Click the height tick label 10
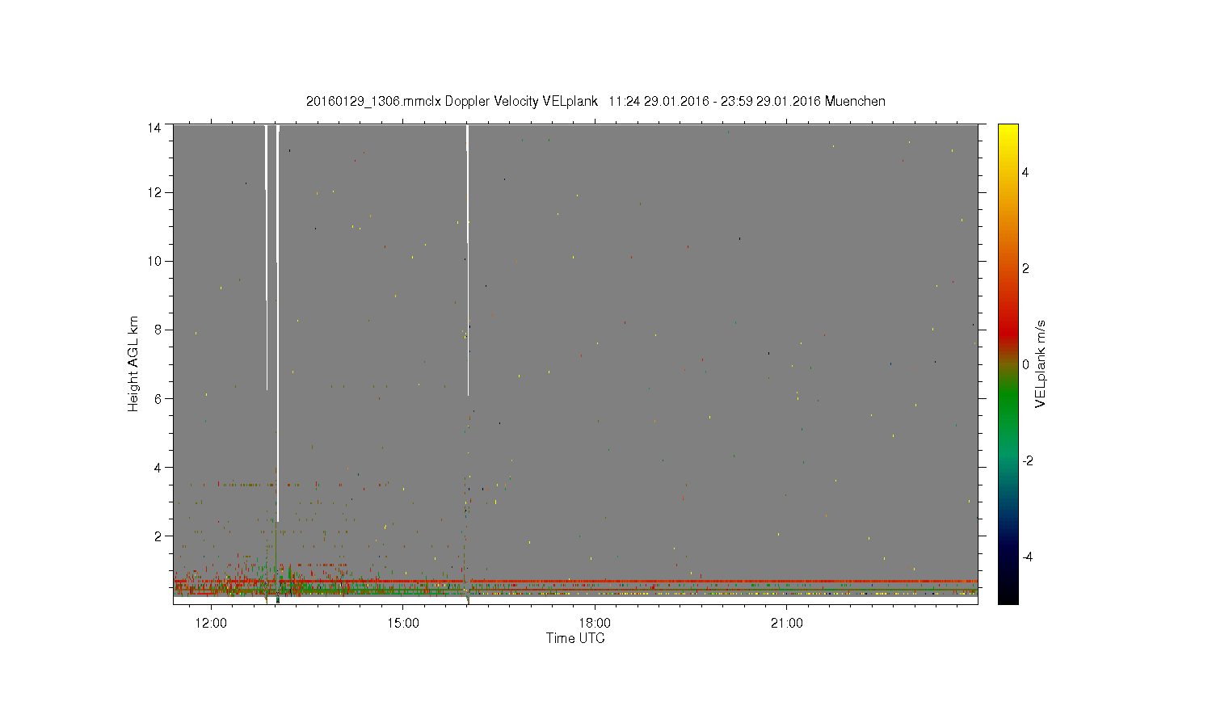The image size is (1212, 727). pos(154,261)
